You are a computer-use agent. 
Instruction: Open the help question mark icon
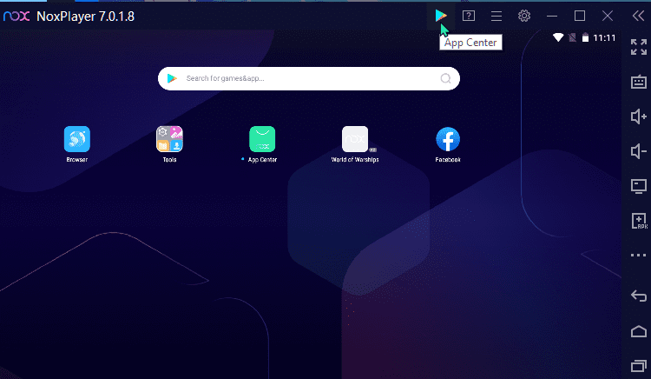click(469, 16)
